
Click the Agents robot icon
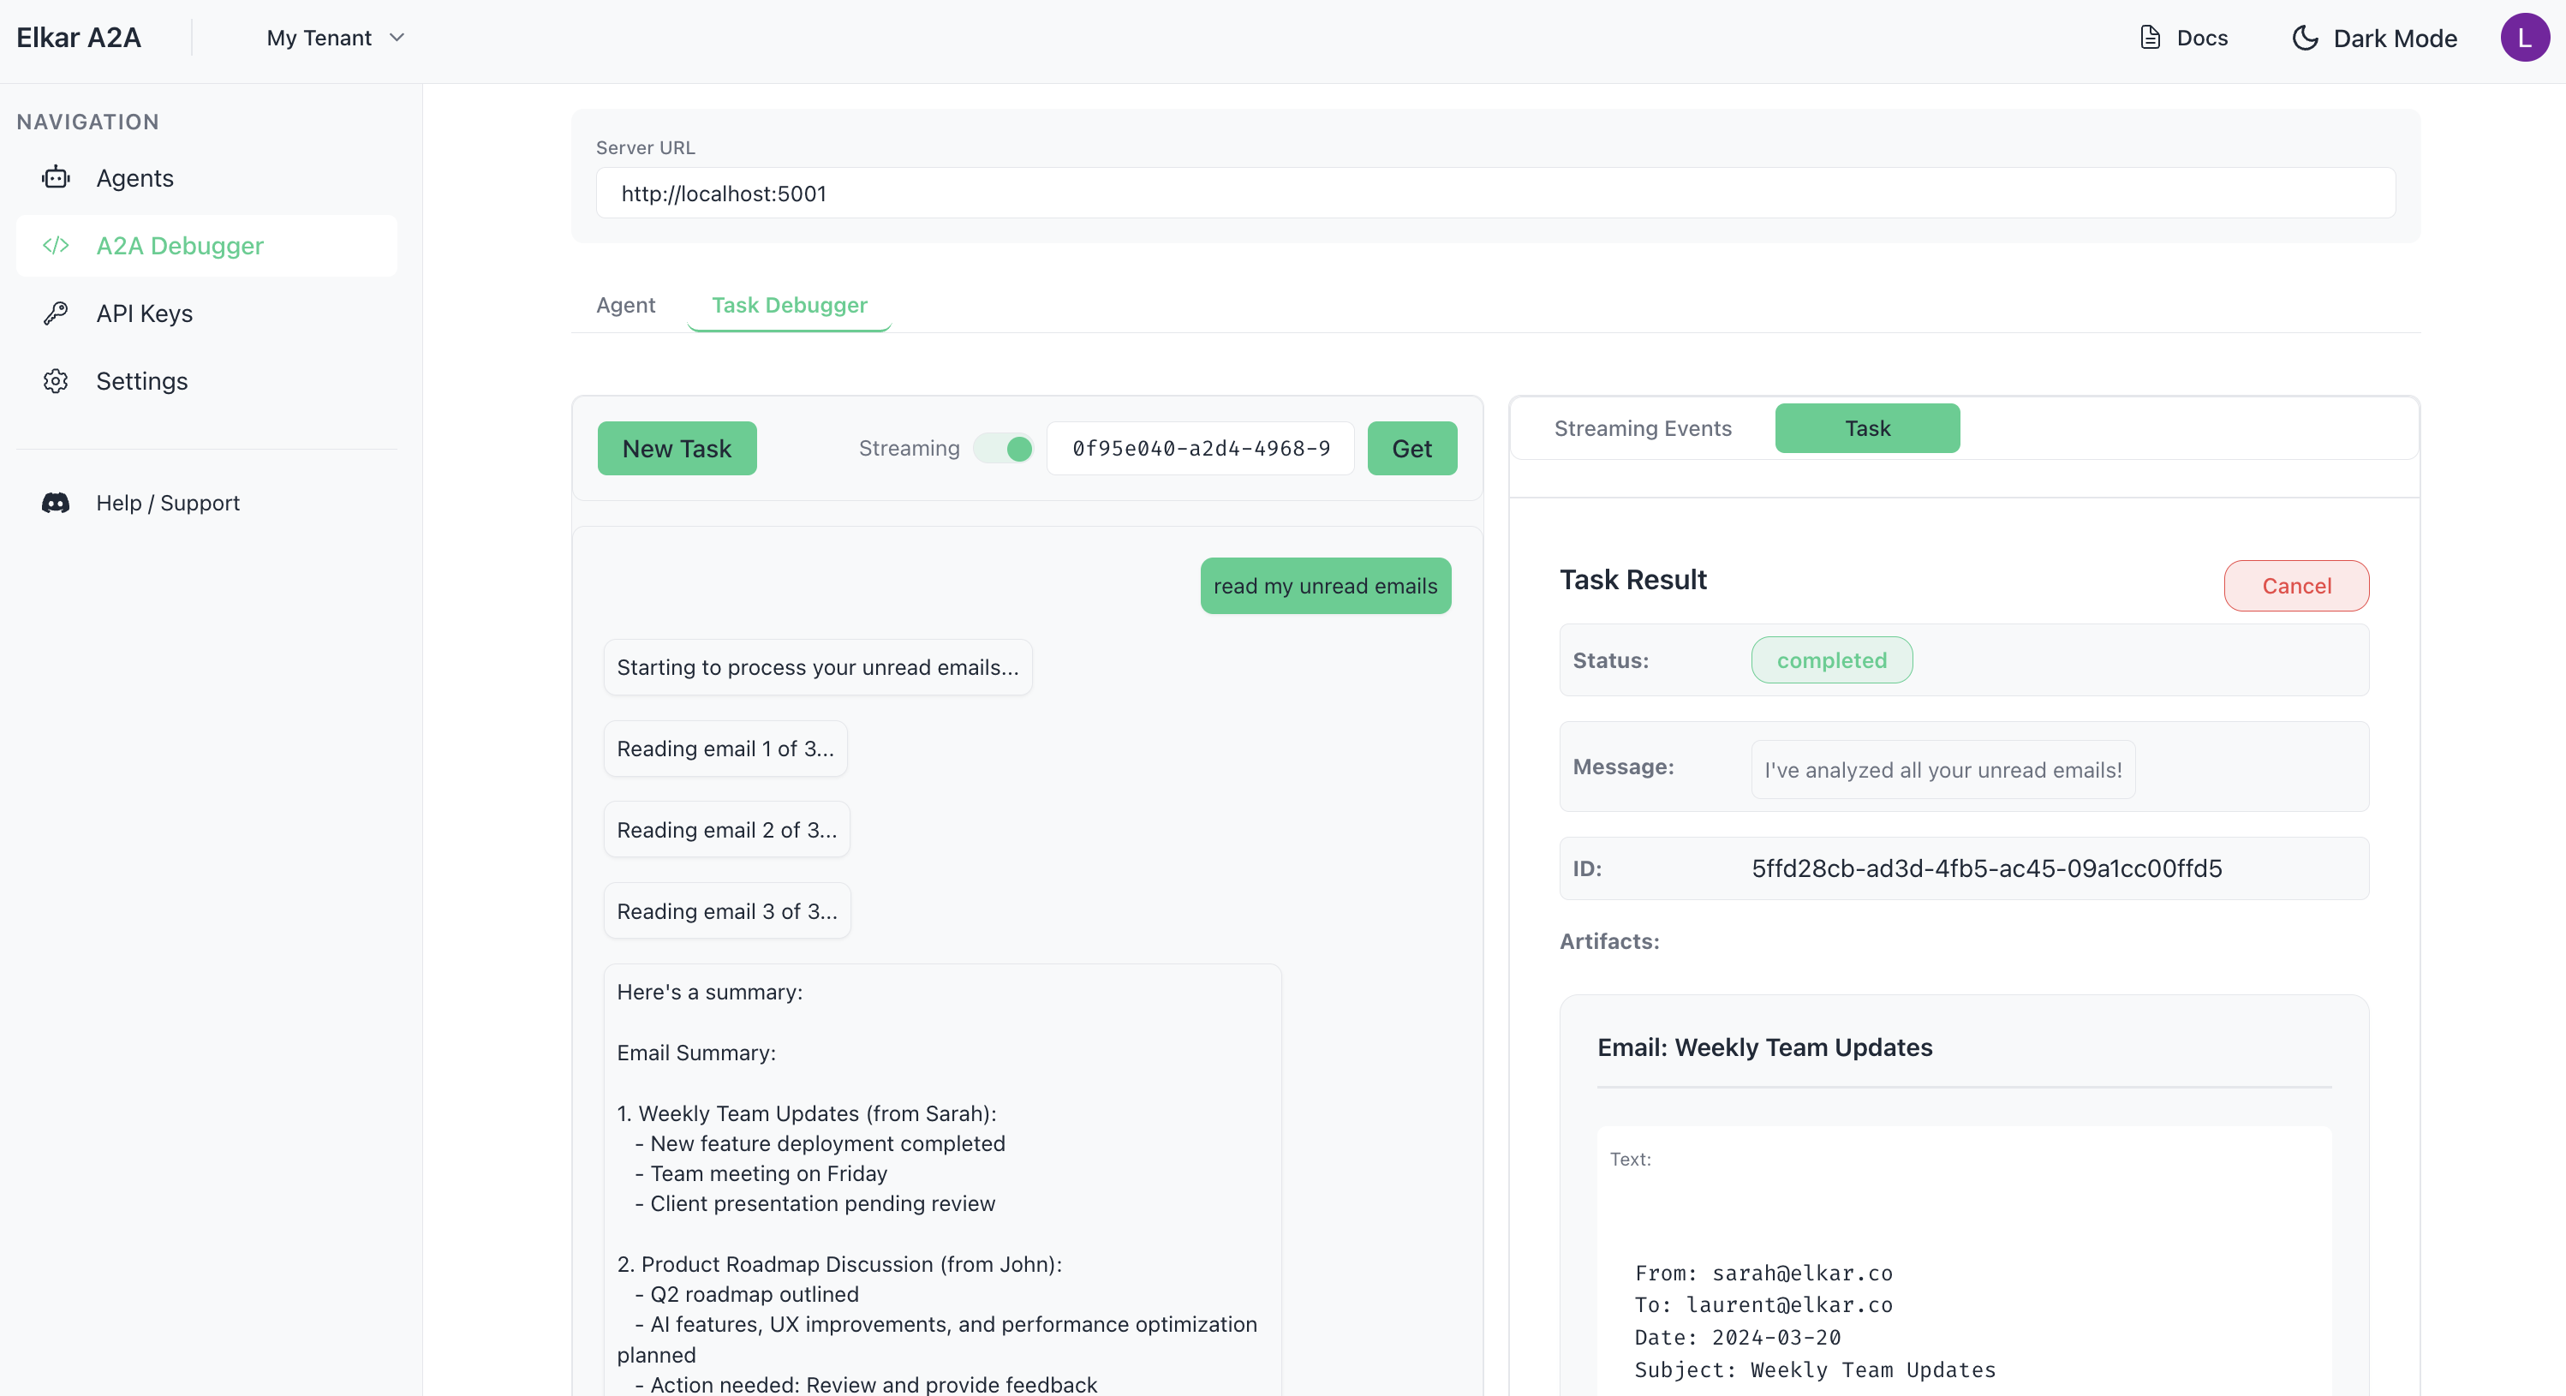(x=56, y=177)
